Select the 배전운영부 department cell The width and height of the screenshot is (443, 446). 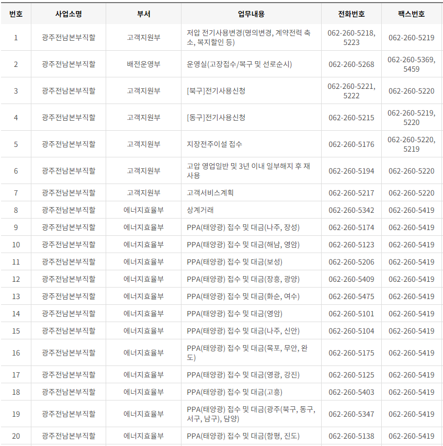(x=144, y=64)
